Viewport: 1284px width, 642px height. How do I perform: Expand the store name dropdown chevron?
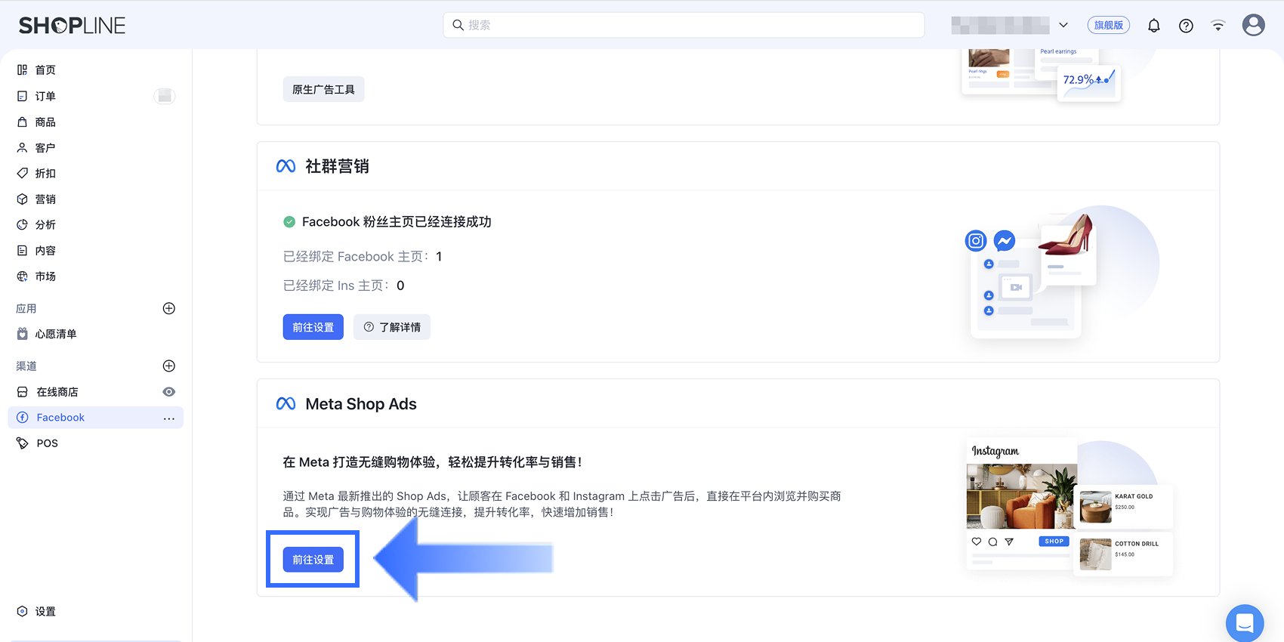pyautogui.click(x=1063, y=25)
